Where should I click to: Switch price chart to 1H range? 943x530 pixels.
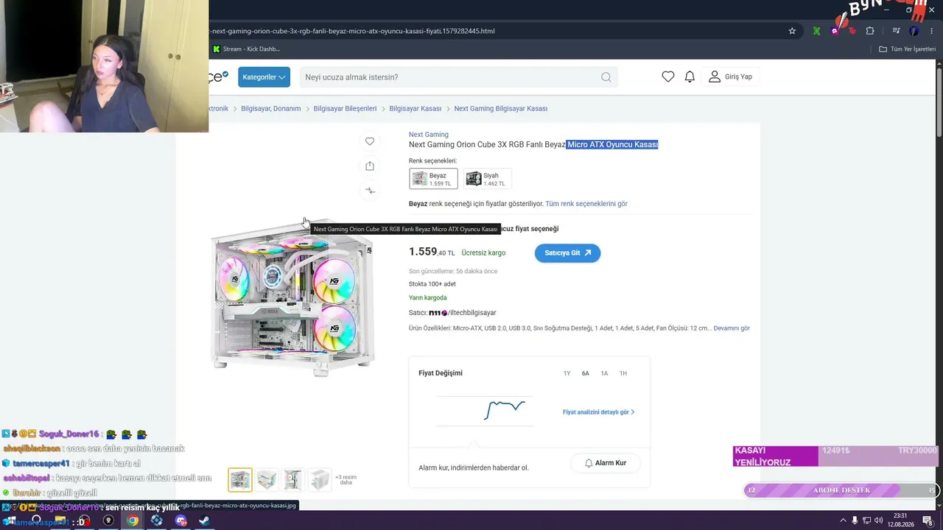[623, 374]
